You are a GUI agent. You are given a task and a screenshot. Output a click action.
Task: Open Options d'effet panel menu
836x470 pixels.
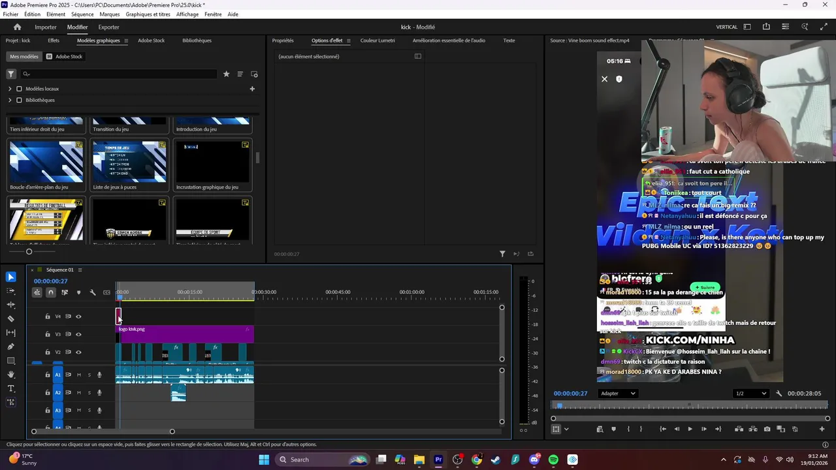coord(348,40)
